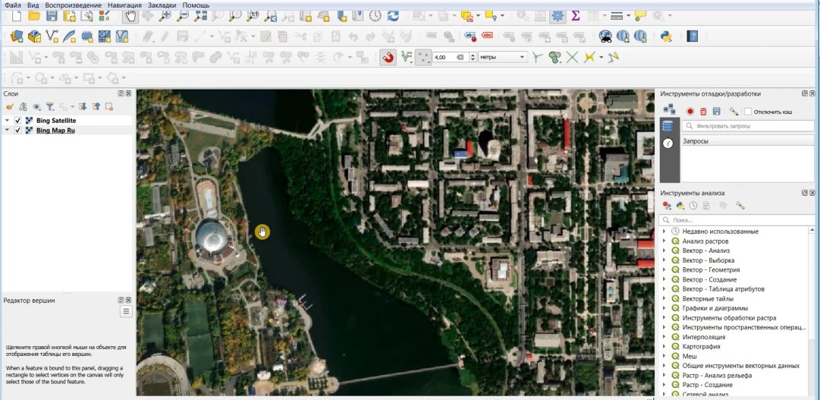The height and width of the screenshot is (400, 820).
Task: Click the Zoom In magnifier tool
Action: click(165, 15)
